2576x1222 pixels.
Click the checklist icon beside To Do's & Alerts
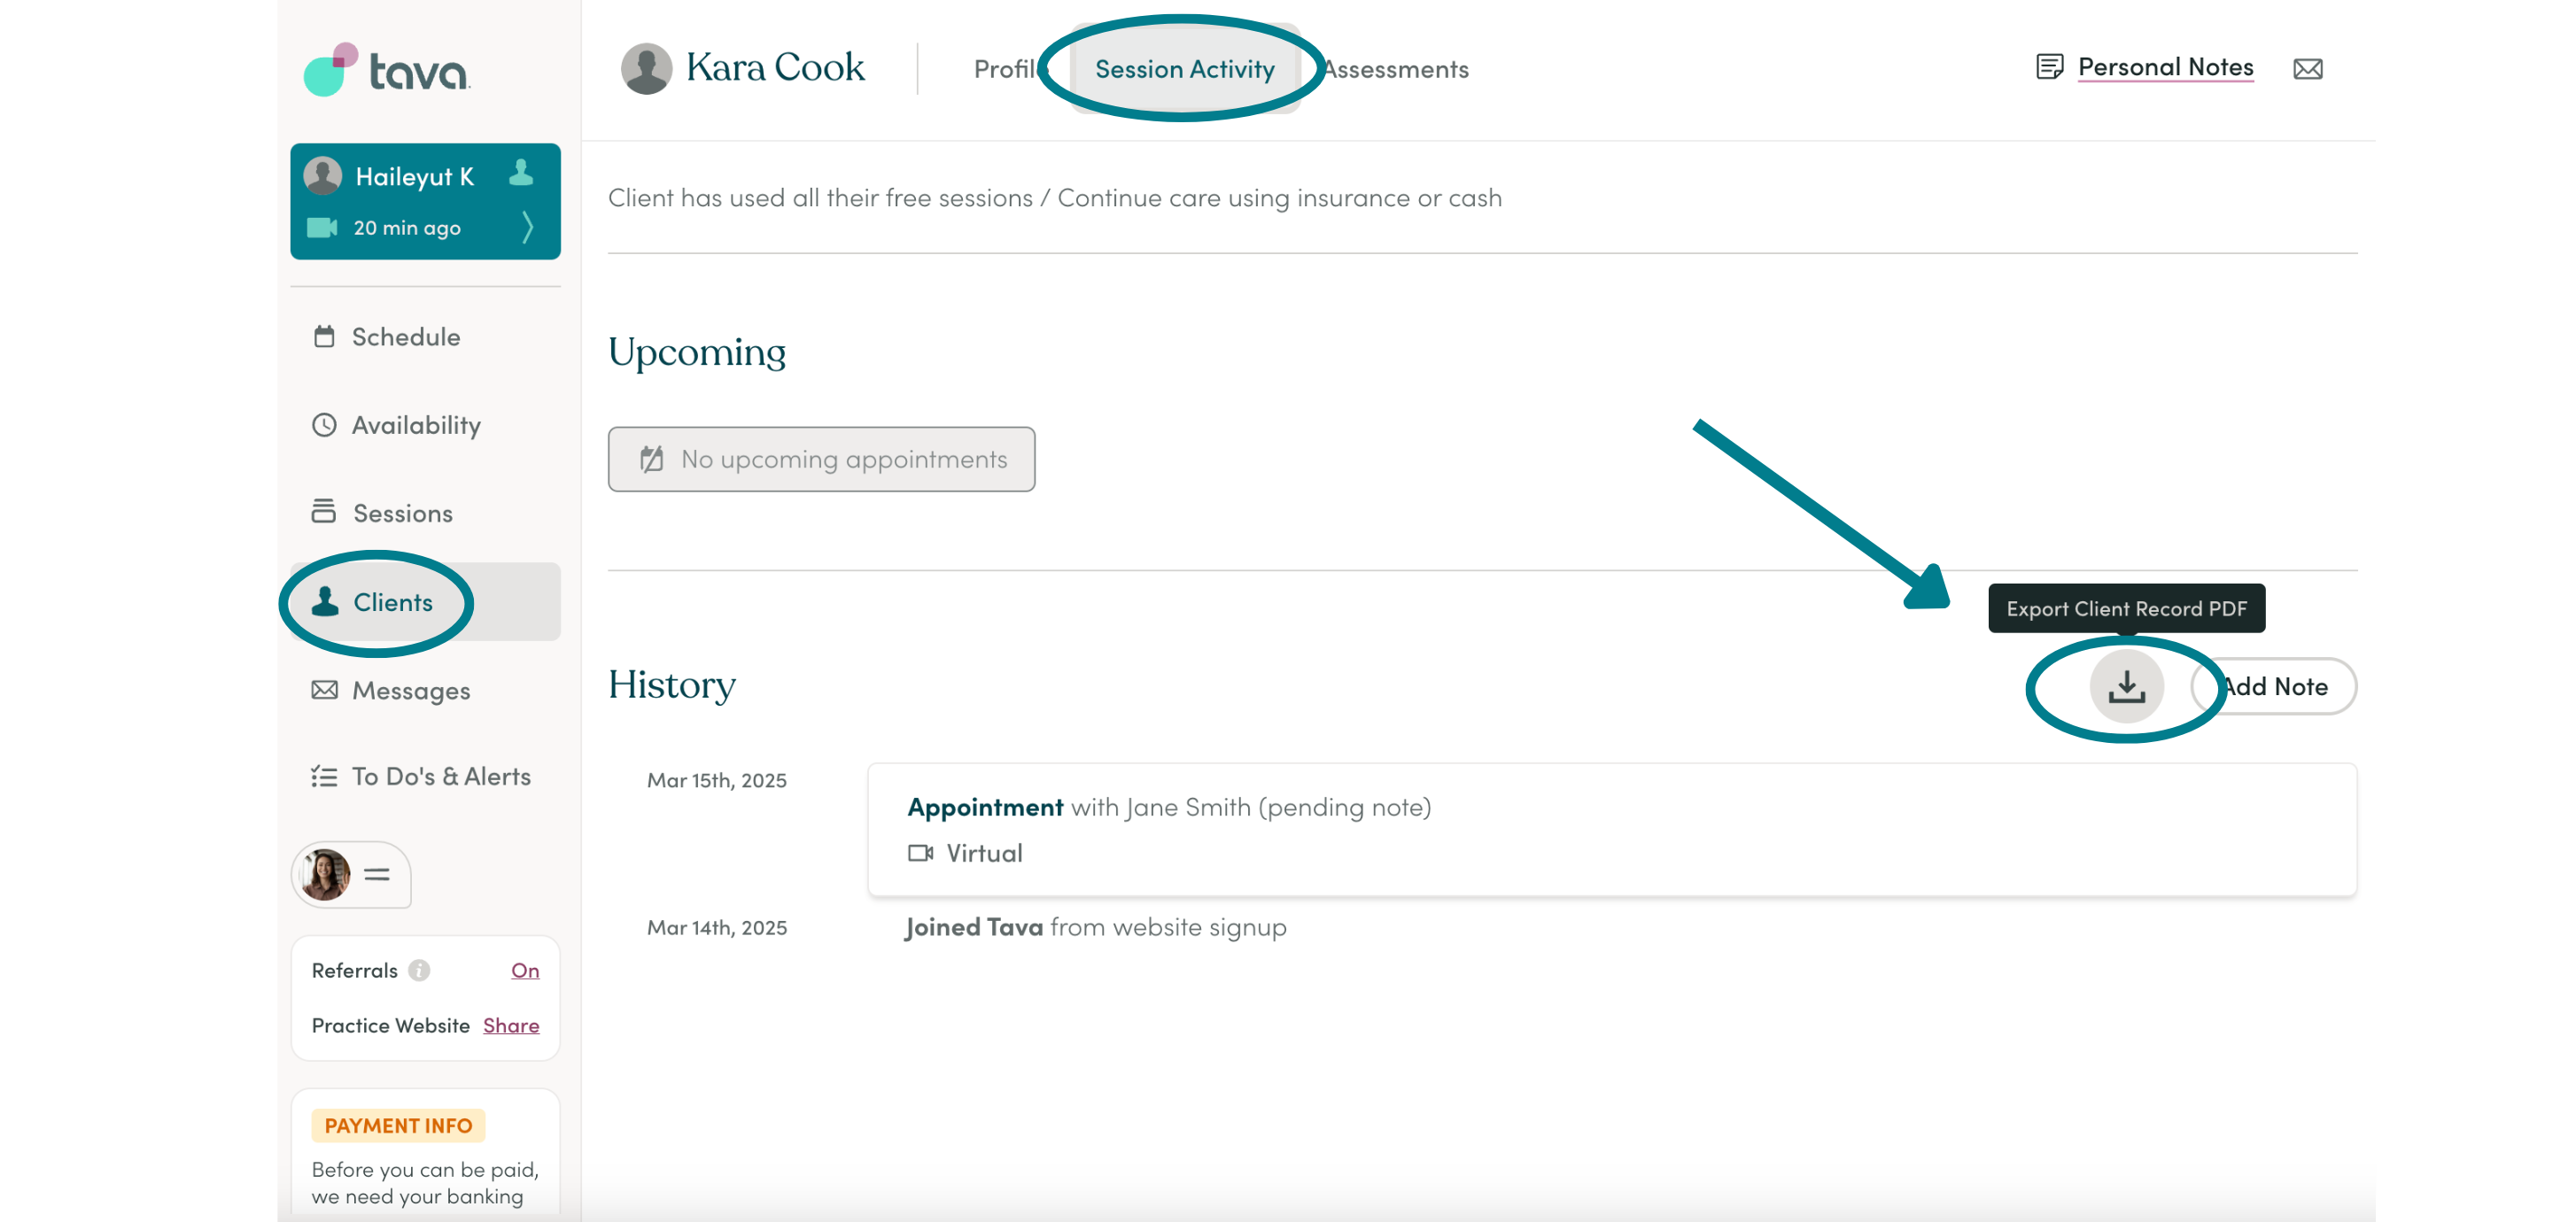click(324, 776)
